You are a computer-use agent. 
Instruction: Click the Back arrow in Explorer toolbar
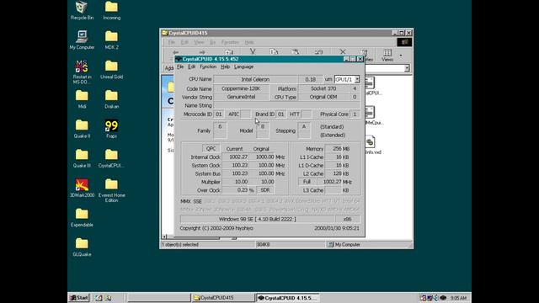point(175,52)
